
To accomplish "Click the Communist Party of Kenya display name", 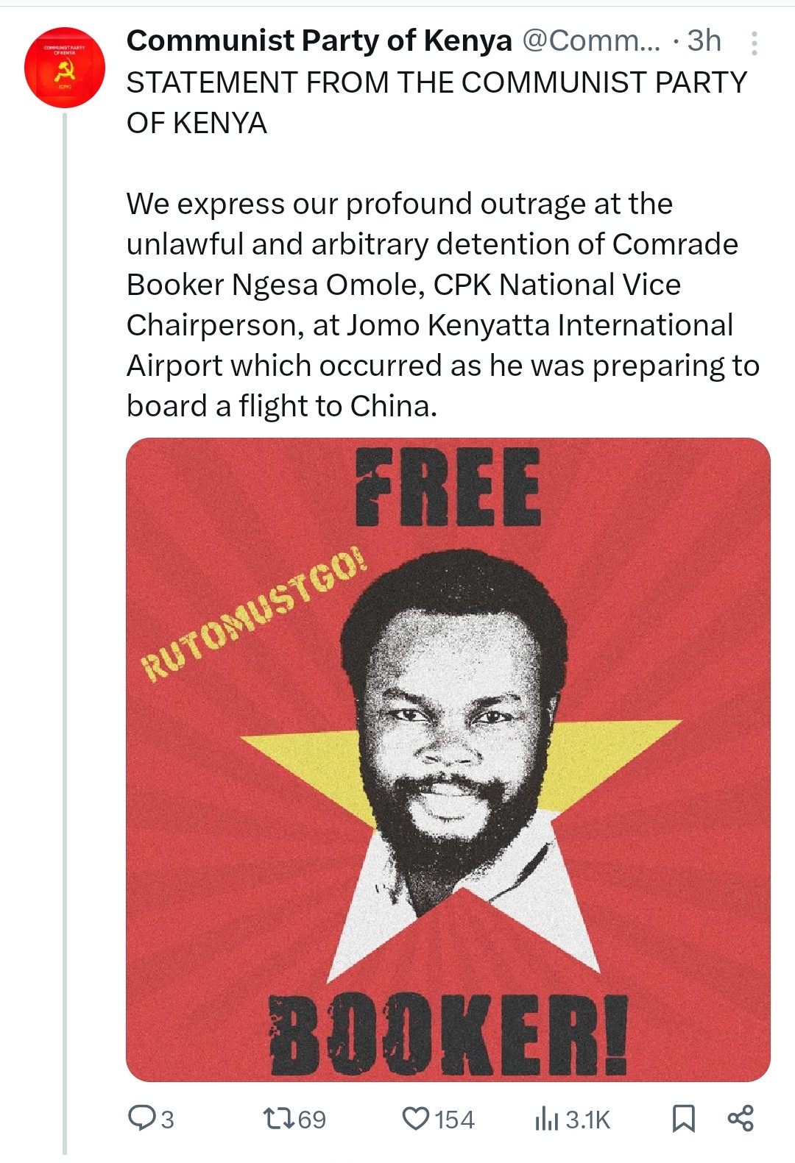I will click(x=319, y=41).
